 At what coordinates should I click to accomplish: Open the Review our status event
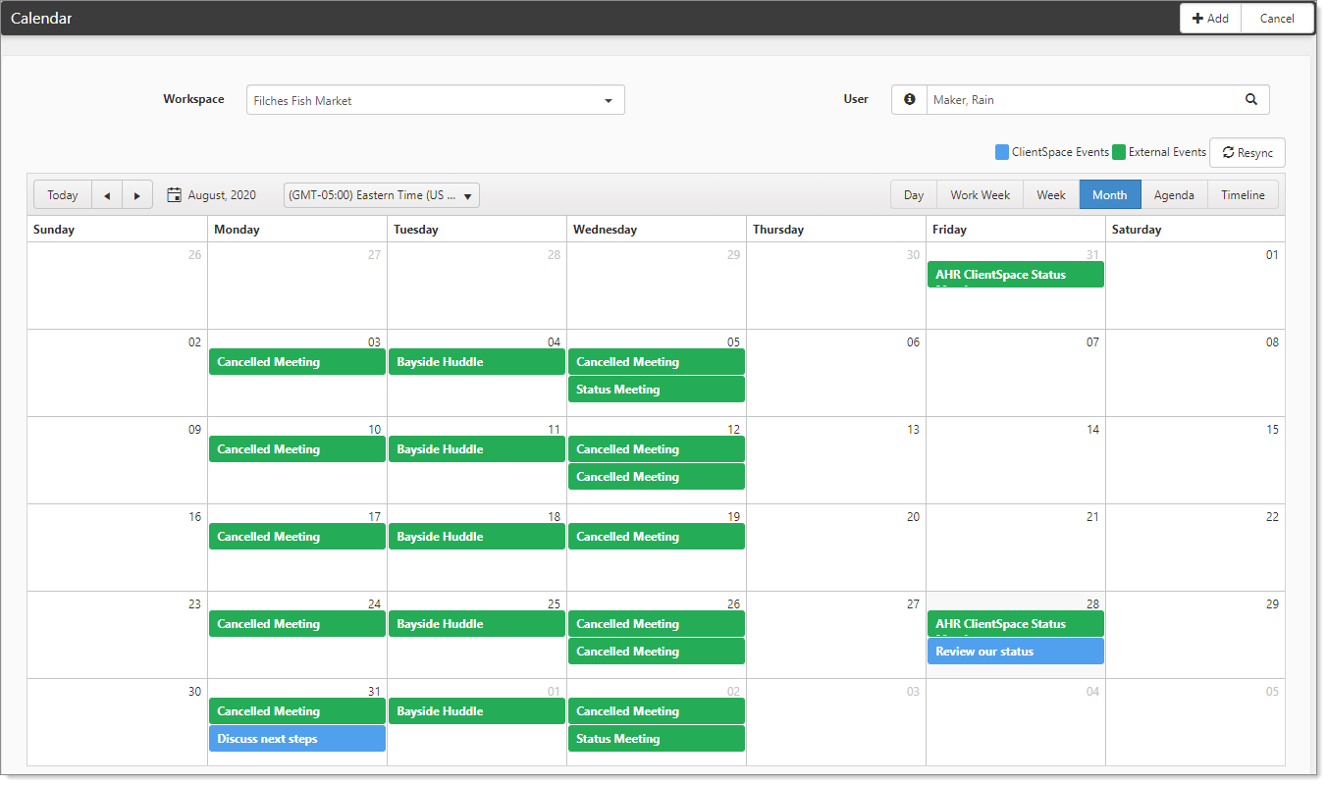tap(1016, 652)
